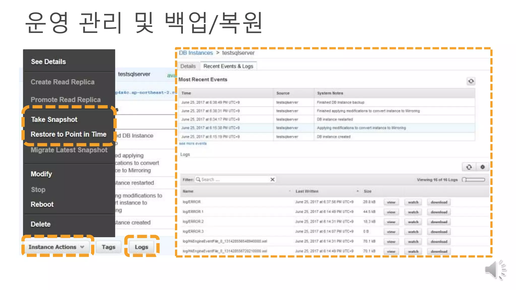Click the Logs refresh icon

pyautogui.click(x=469, y=167)
